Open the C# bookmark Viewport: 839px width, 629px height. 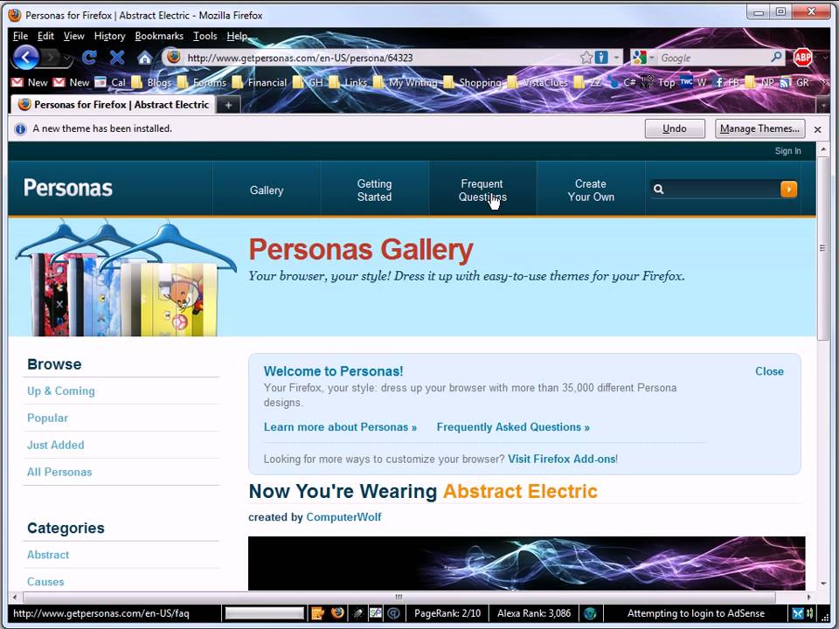click(622, 82)
